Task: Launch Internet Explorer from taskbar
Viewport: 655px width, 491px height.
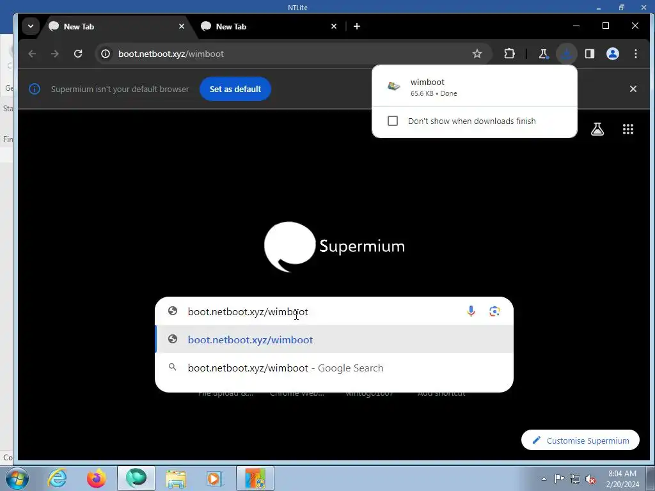Action: pyautogui.click(x=57, y=478)
